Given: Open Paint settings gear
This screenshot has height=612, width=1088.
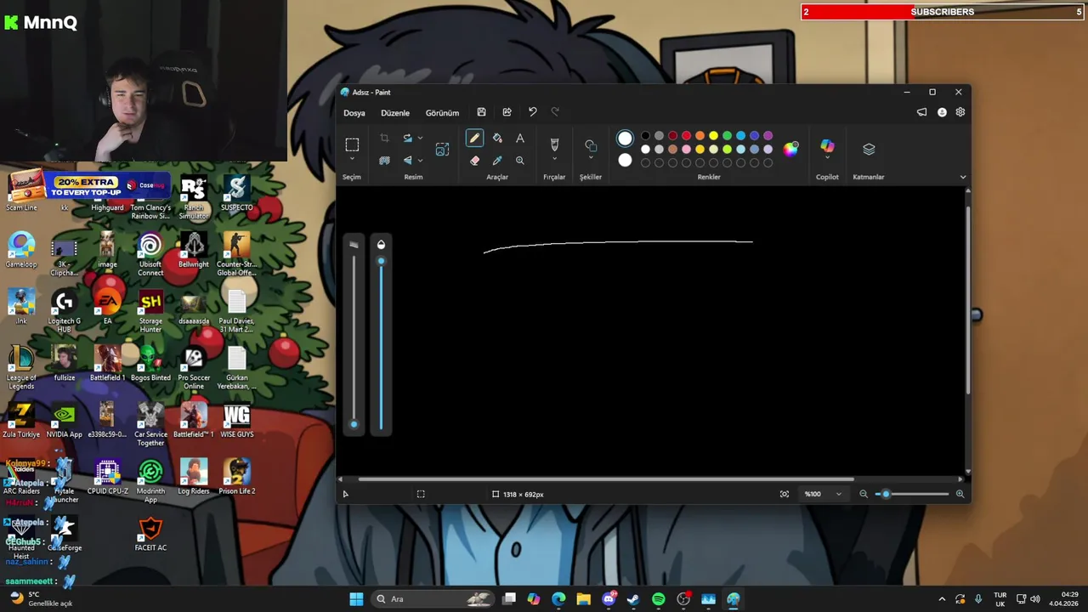Looking at the screenshot, I should click(960, 112).
